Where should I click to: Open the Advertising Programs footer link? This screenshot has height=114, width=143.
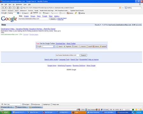coord(65,66)
